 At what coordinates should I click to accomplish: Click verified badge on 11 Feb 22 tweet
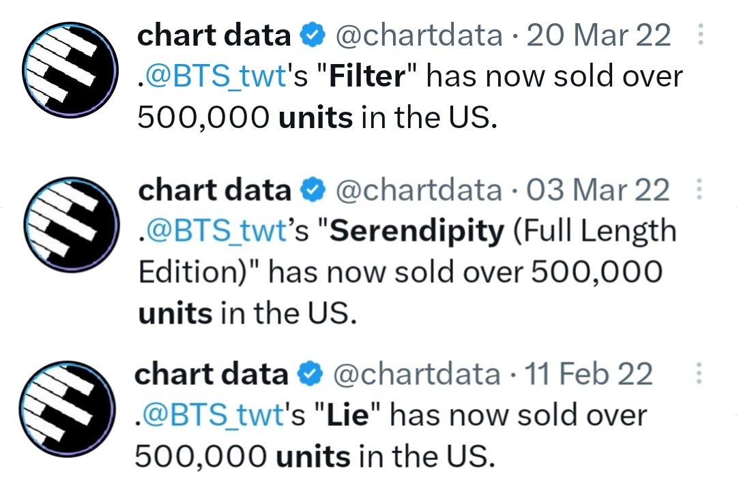click(310, 374)
